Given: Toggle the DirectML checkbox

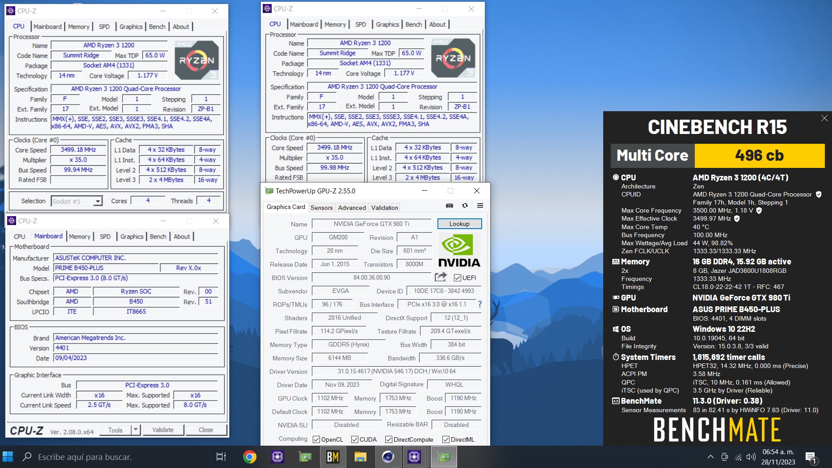Looking at the screenshot, I should pyautogui.click(x=446, y=439).
